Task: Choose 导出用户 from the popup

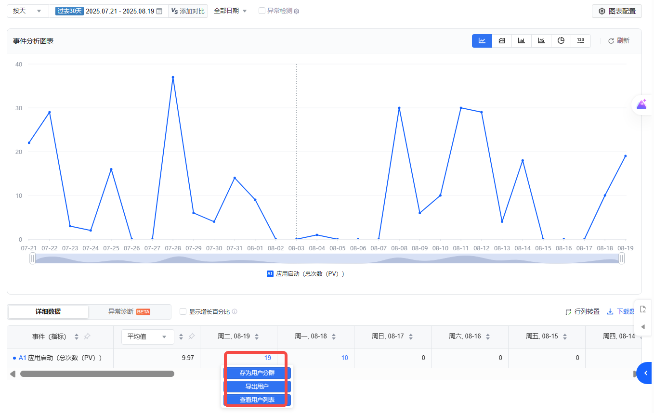Action: [257, 387]
